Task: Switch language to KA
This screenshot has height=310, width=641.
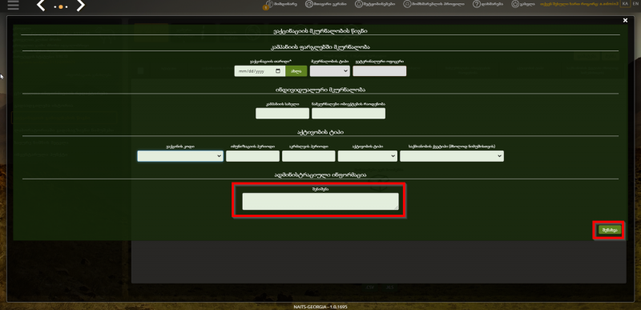Action: (x=625, y=4)
